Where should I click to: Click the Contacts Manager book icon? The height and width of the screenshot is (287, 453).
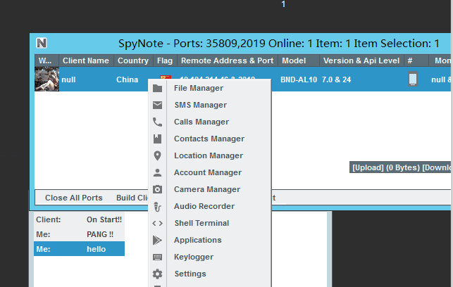tap(157, 139)
